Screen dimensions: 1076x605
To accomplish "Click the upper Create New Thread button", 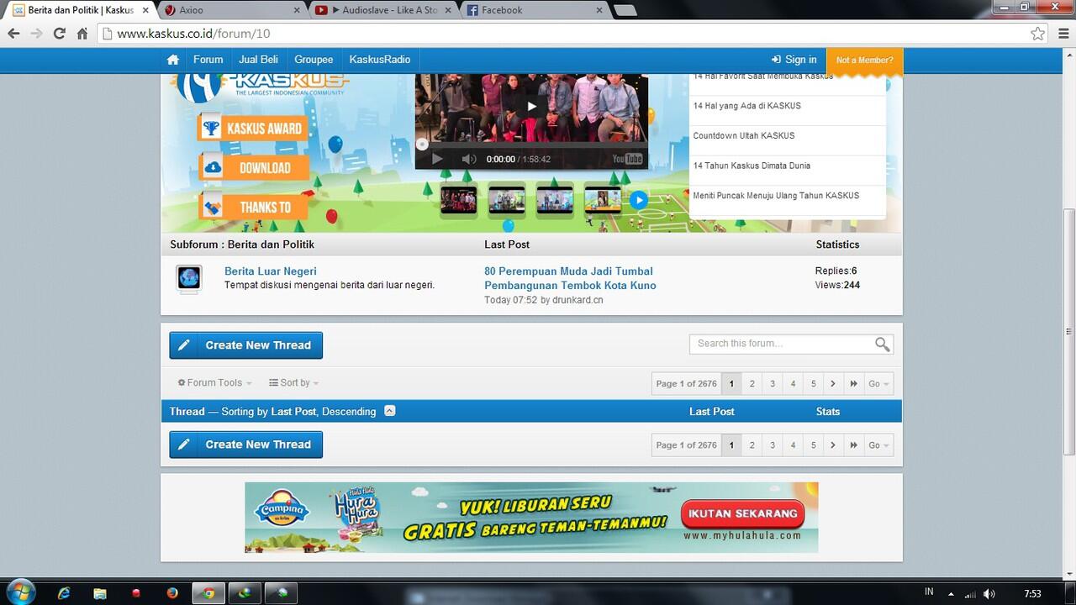I will [x=246, y=345].
